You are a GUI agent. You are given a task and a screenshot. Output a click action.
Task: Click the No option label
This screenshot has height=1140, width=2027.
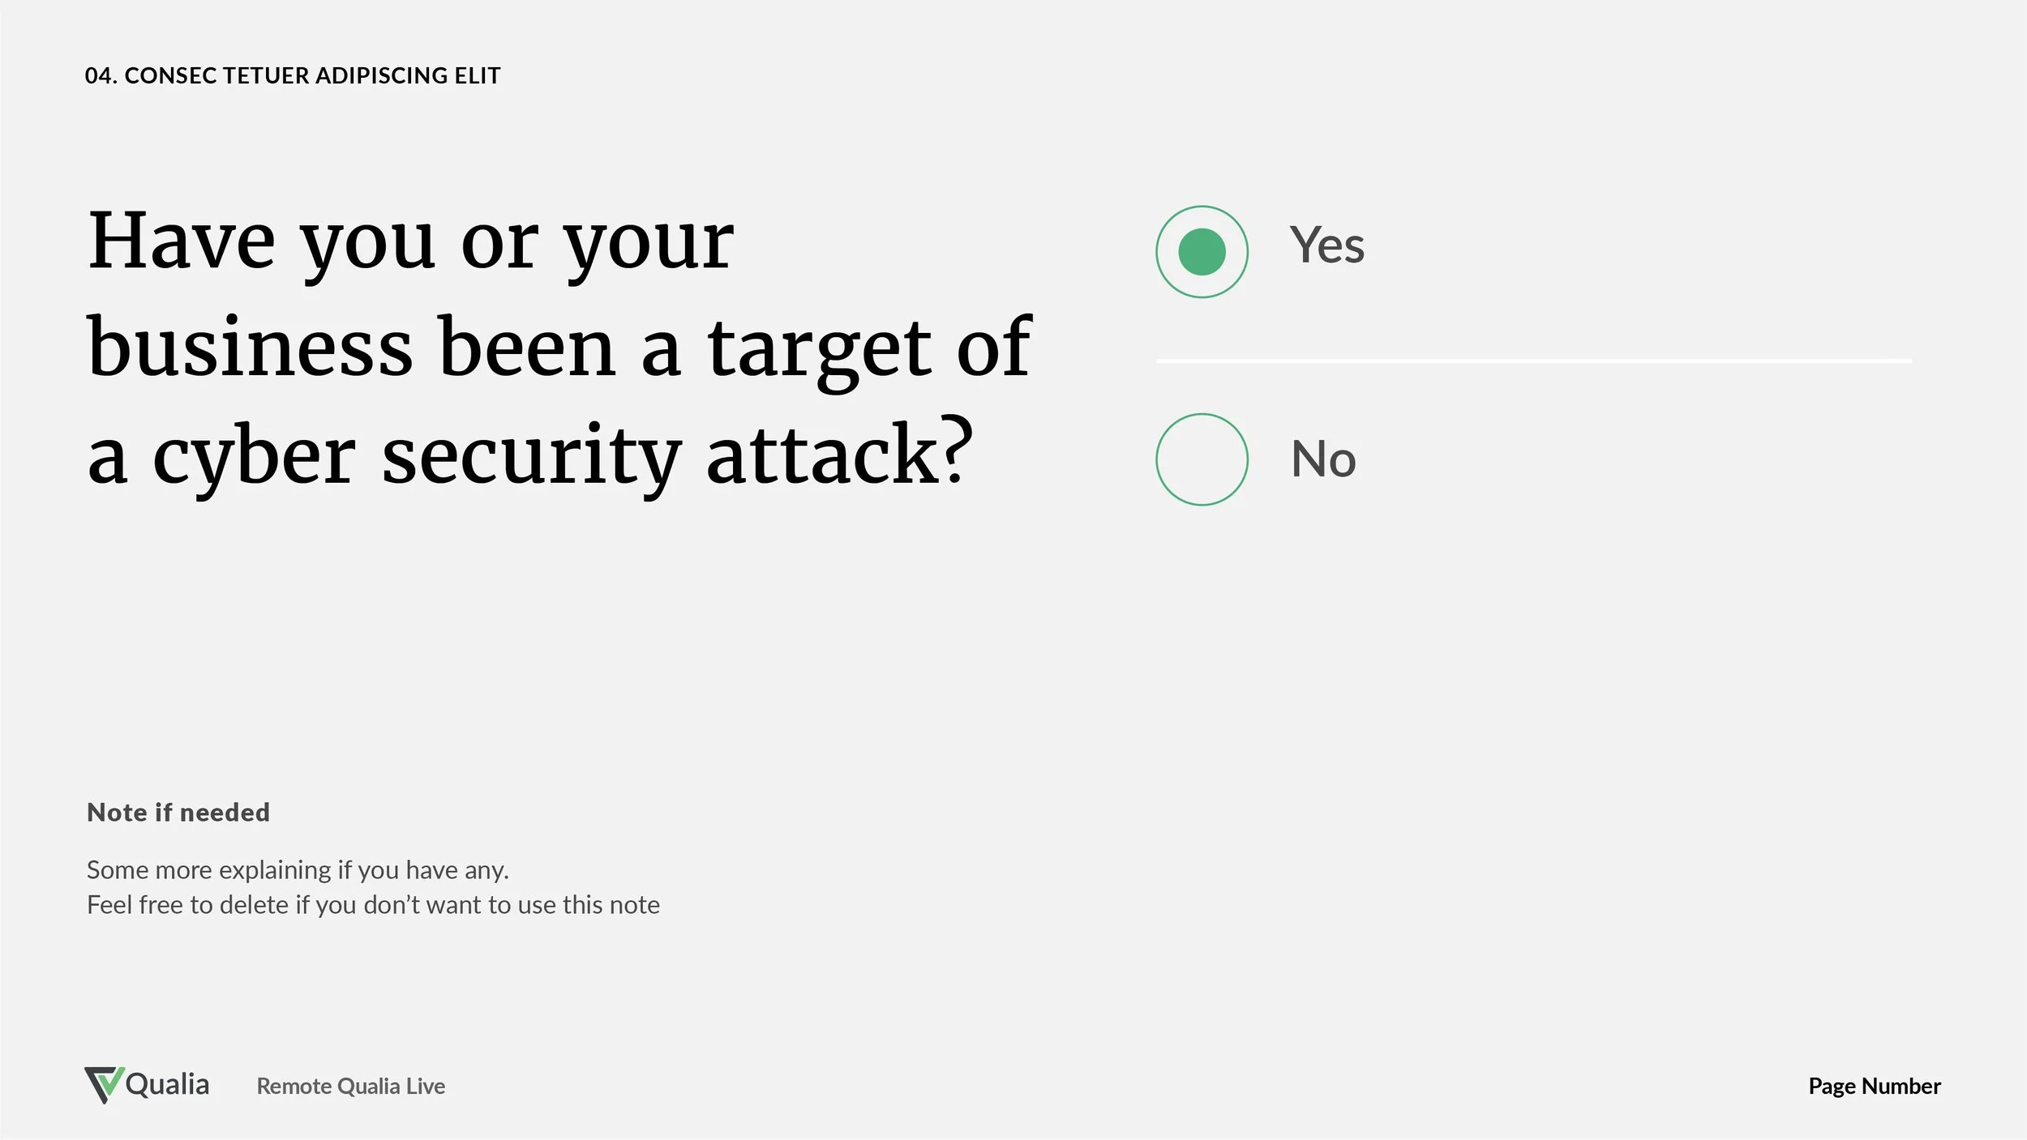pos(1323,459)
